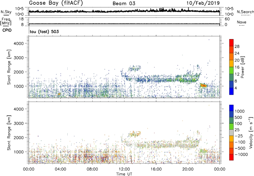Viewport: 254px width, 176px height.
Task: Click the blue bottom of the power colorbar
Action: pos(231,91)
